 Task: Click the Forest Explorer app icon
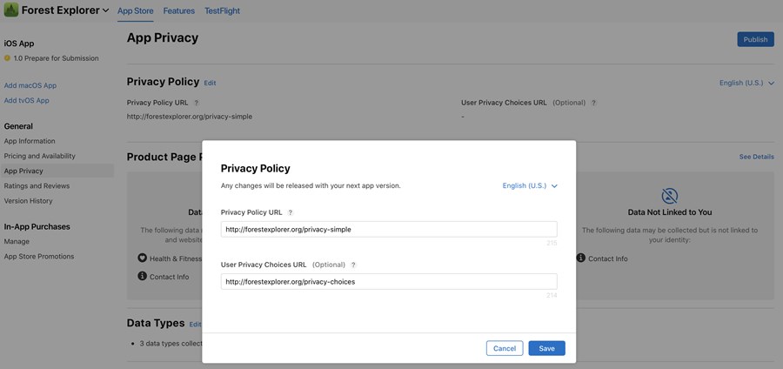(x=11, y=10)
